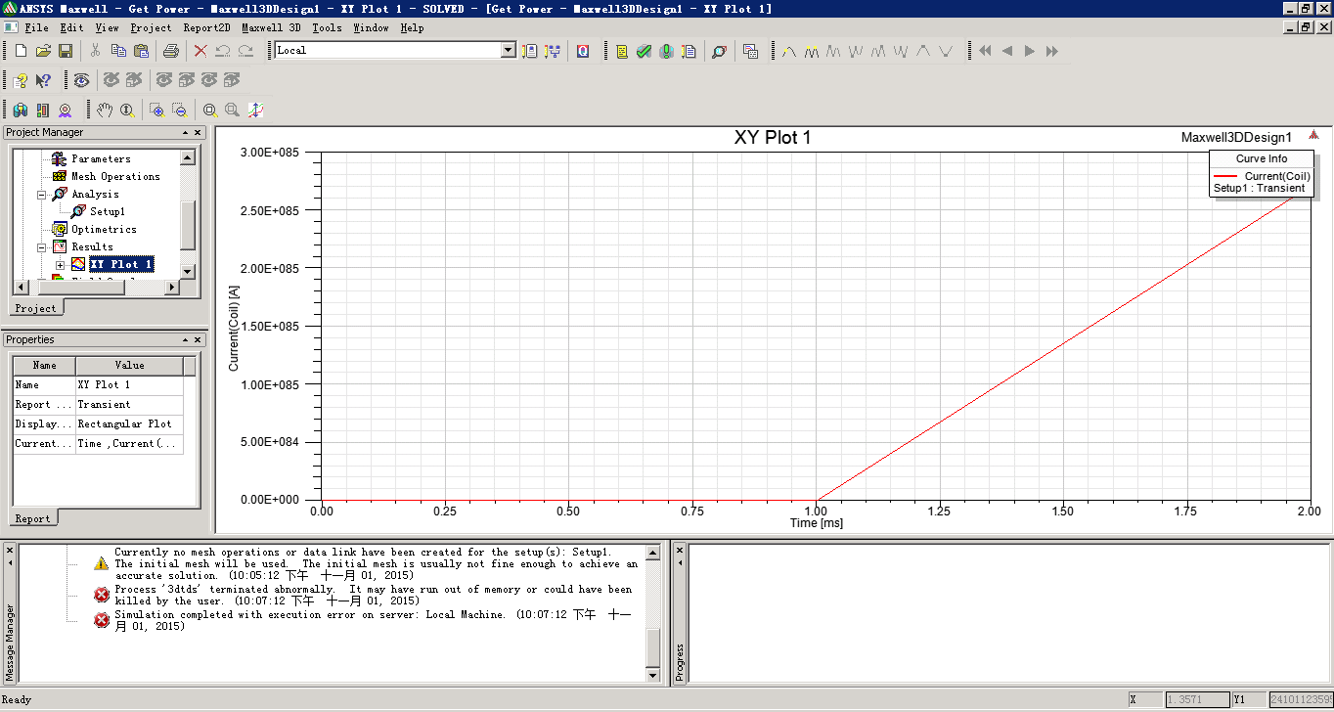This screenshot has width=1334, height=712.
Task: Click the Name column header
Action: click(x=44, y=366)
